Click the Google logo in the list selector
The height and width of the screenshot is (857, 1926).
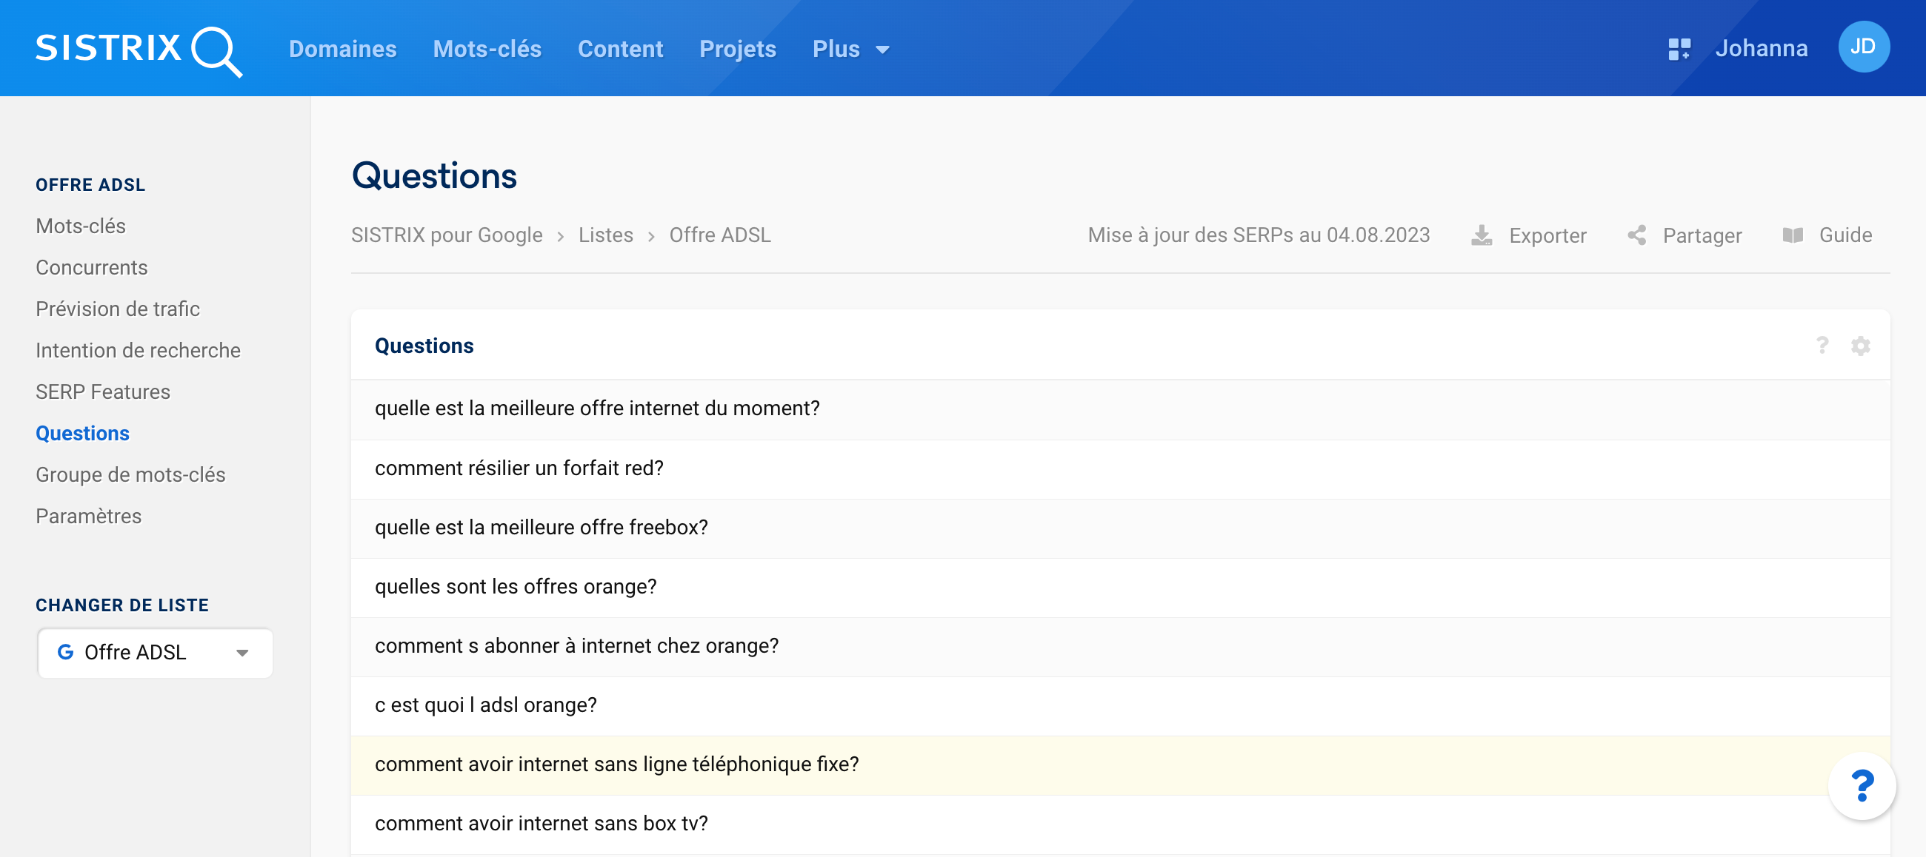click(66, 652)
